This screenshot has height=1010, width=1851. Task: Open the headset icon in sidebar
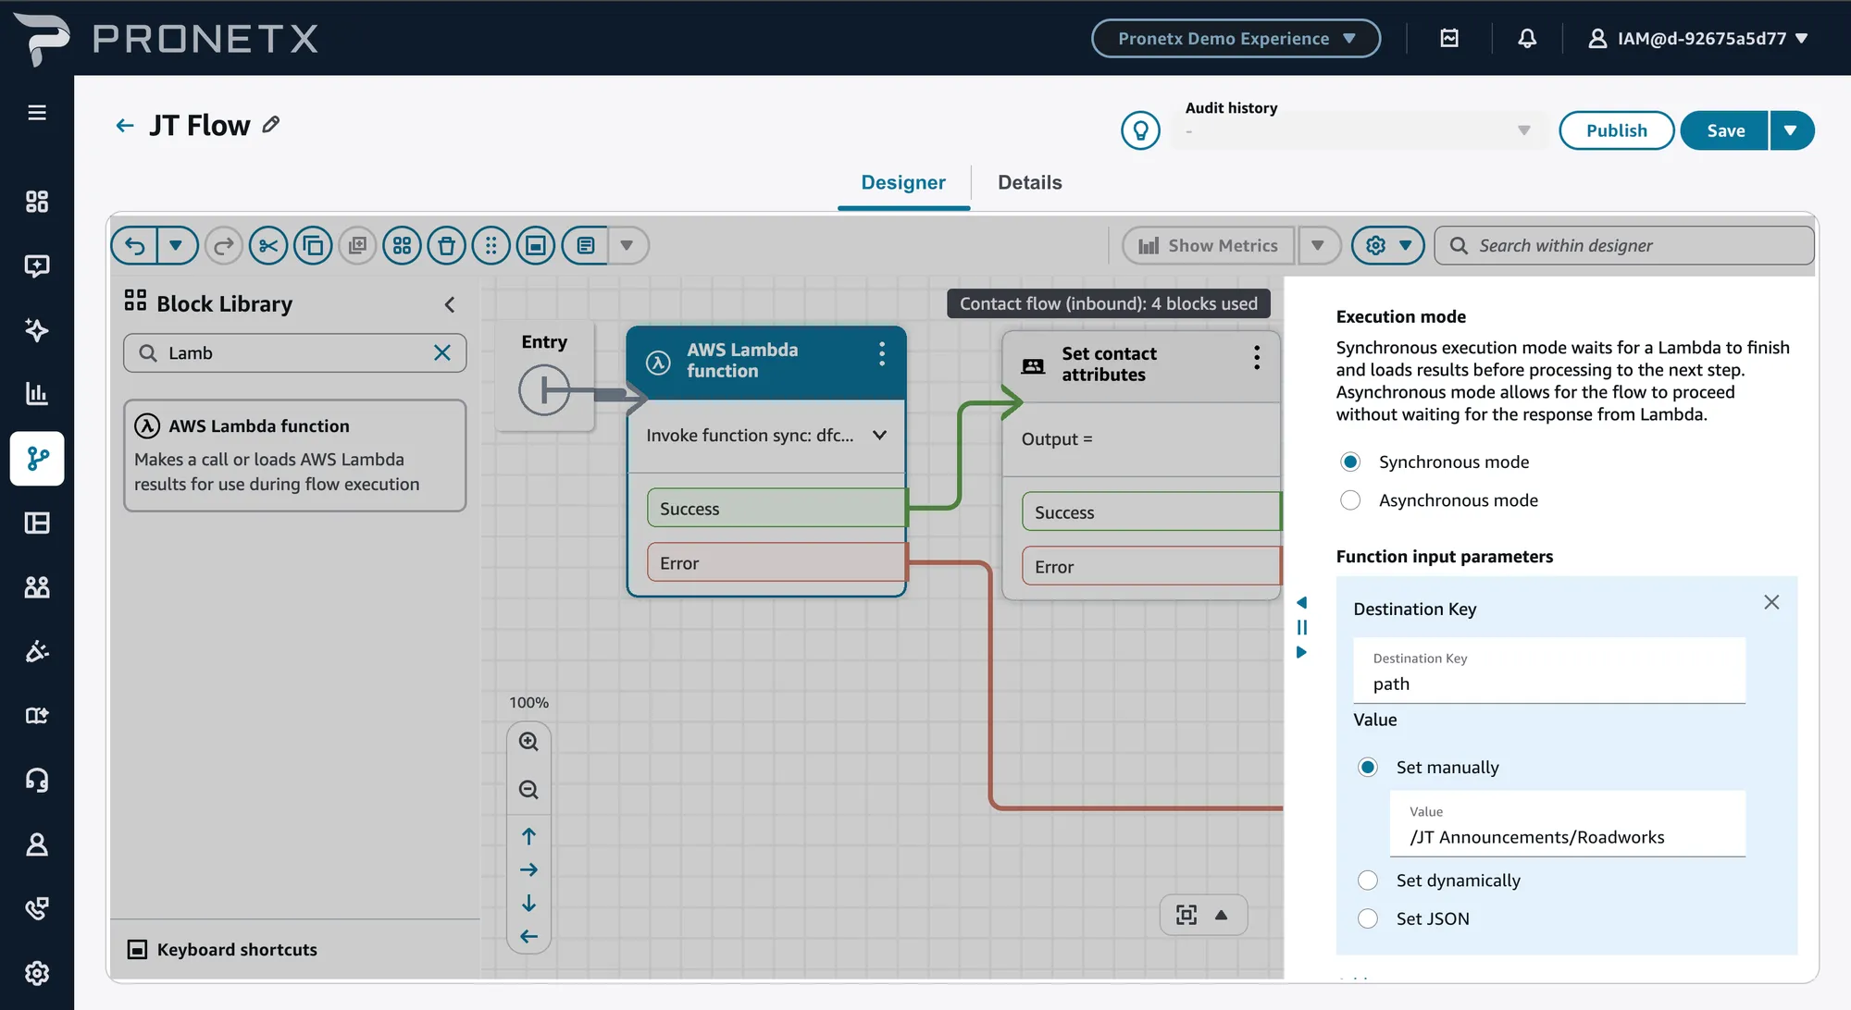pyautogui.click(x=37, y=781)
